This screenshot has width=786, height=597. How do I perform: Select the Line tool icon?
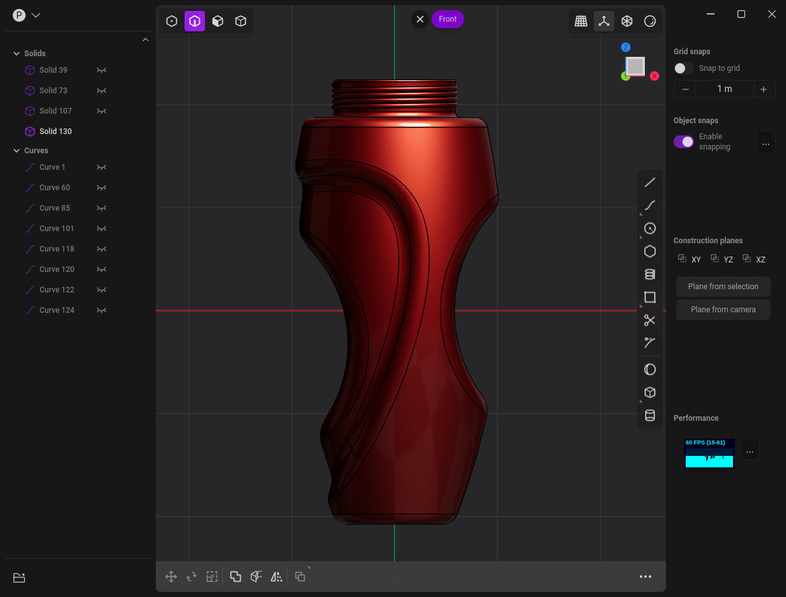tap(650, 183)
